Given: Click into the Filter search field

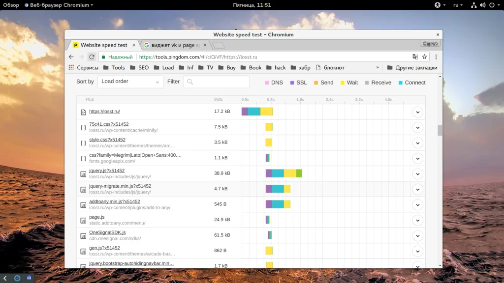Looking at the screenshot, I should coord(217,82).
